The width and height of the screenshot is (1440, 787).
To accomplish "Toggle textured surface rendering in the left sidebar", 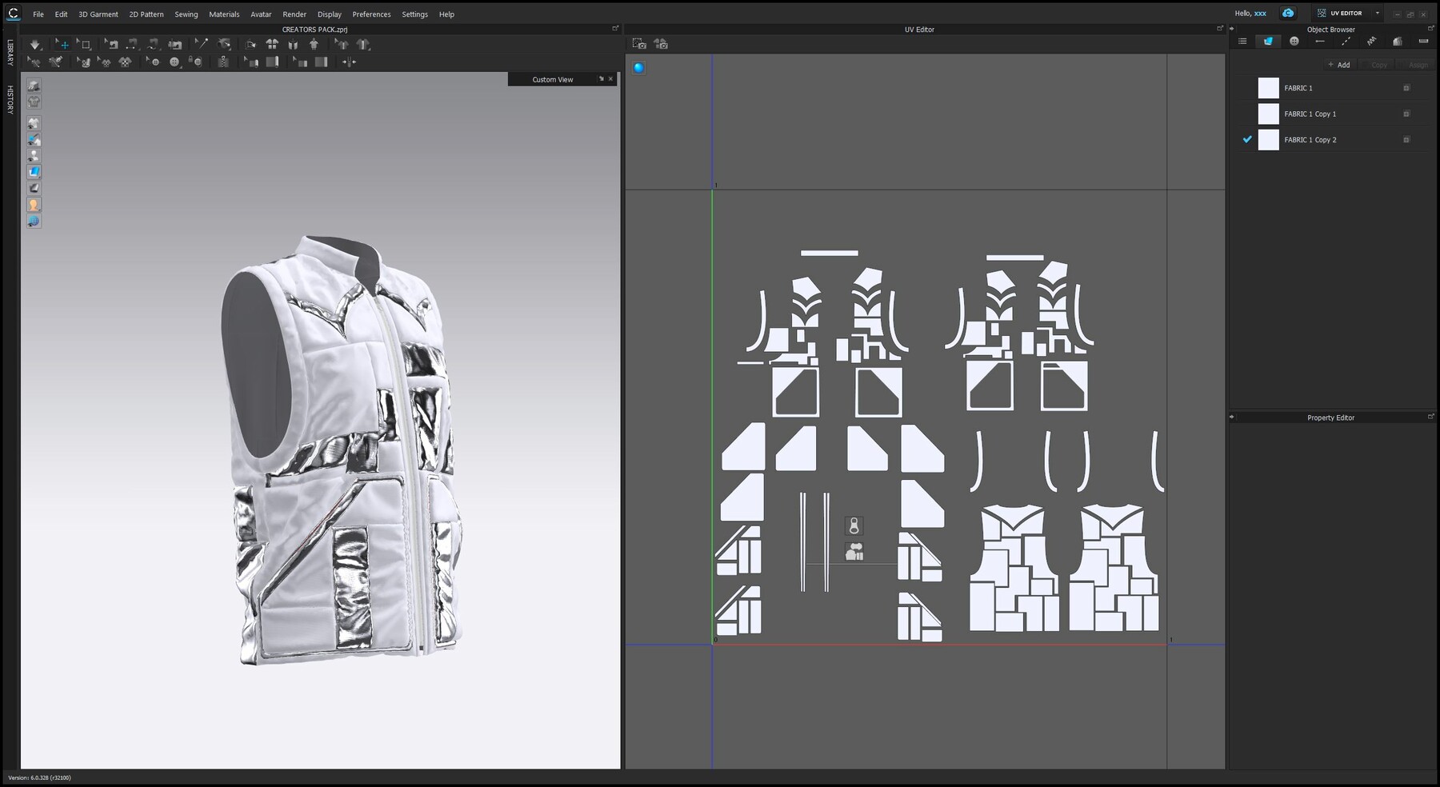I will coord(34,171).
